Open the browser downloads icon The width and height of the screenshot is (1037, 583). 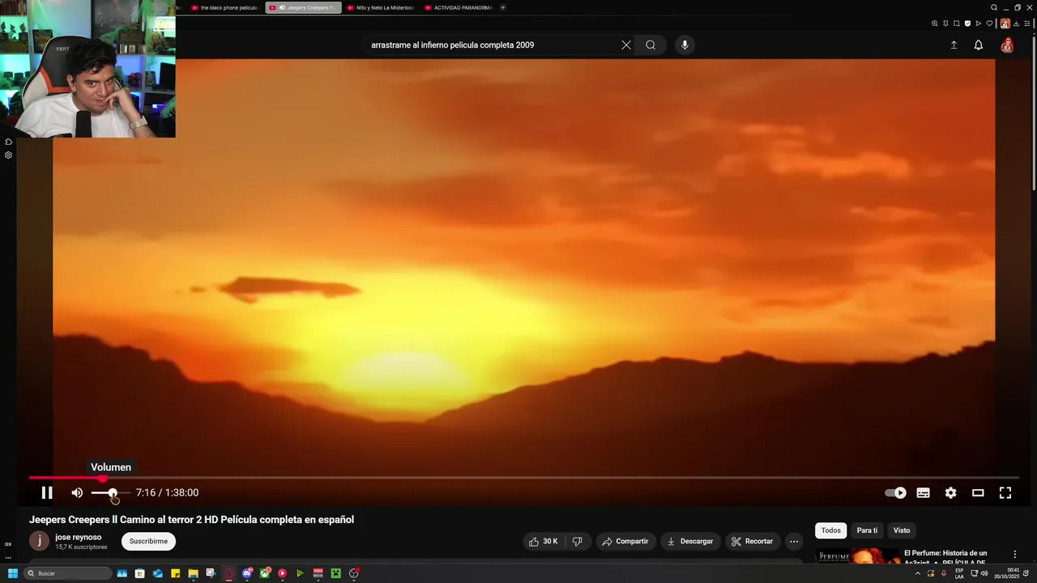pyautogui.click(x=1016, y=23)
